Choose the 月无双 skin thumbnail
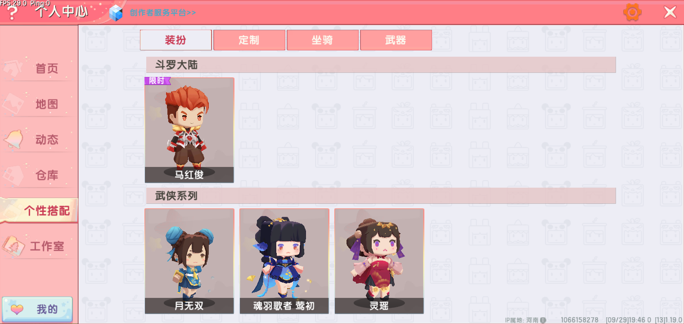Image resolution: width=684 pixels, height=324 pixels. point(189,261)
